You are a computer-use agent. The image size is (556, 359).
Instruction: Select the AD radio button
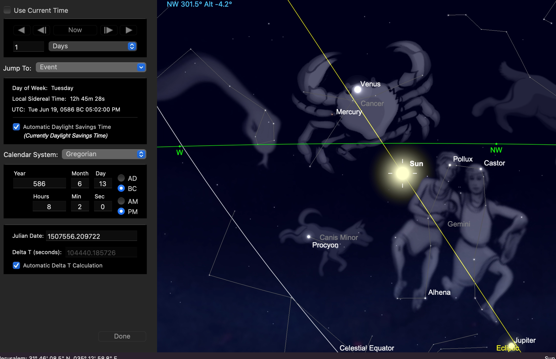coord(121,178)
